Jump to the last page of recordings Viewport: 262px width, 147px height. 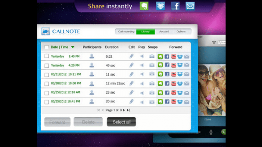click(x=128, y=110)
